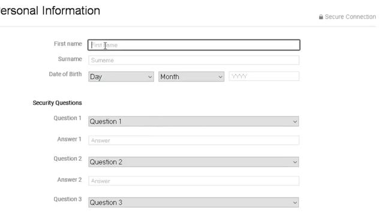Viewport: 384px width, 216px height.
Task: Click the YYYY year input field
Action: (x=264, y=76)
